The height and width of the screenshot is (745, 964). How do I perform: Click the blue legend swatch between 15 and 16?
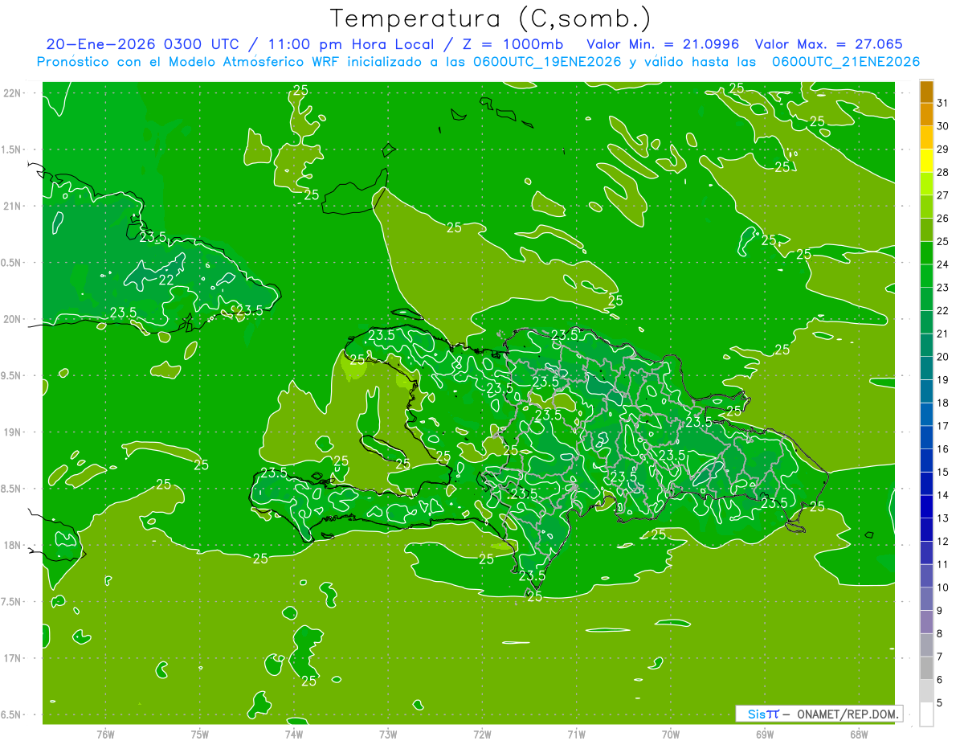[926, 461]
